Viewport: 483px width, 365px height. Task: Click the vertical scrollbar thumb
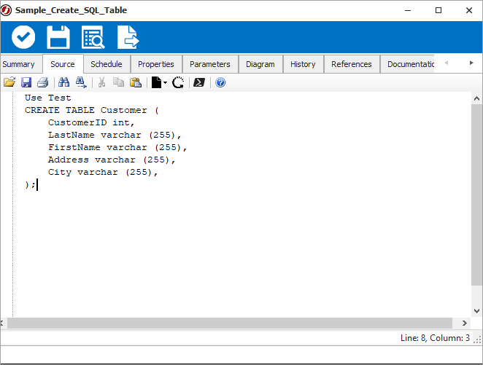tap(476, 195)
